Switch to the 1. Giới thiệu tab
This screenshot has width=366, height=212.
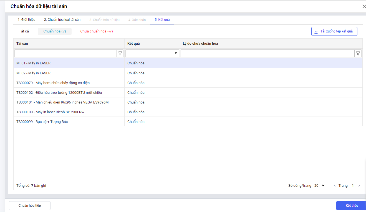(x=27, y=20)
